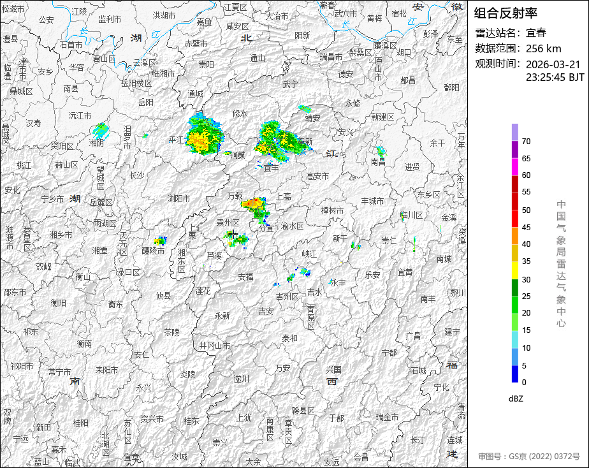The width and height of the screenshot is (589, 468).
Task: Click the magenta 60-65 dBZ legend color
Action: click(514, 167)
